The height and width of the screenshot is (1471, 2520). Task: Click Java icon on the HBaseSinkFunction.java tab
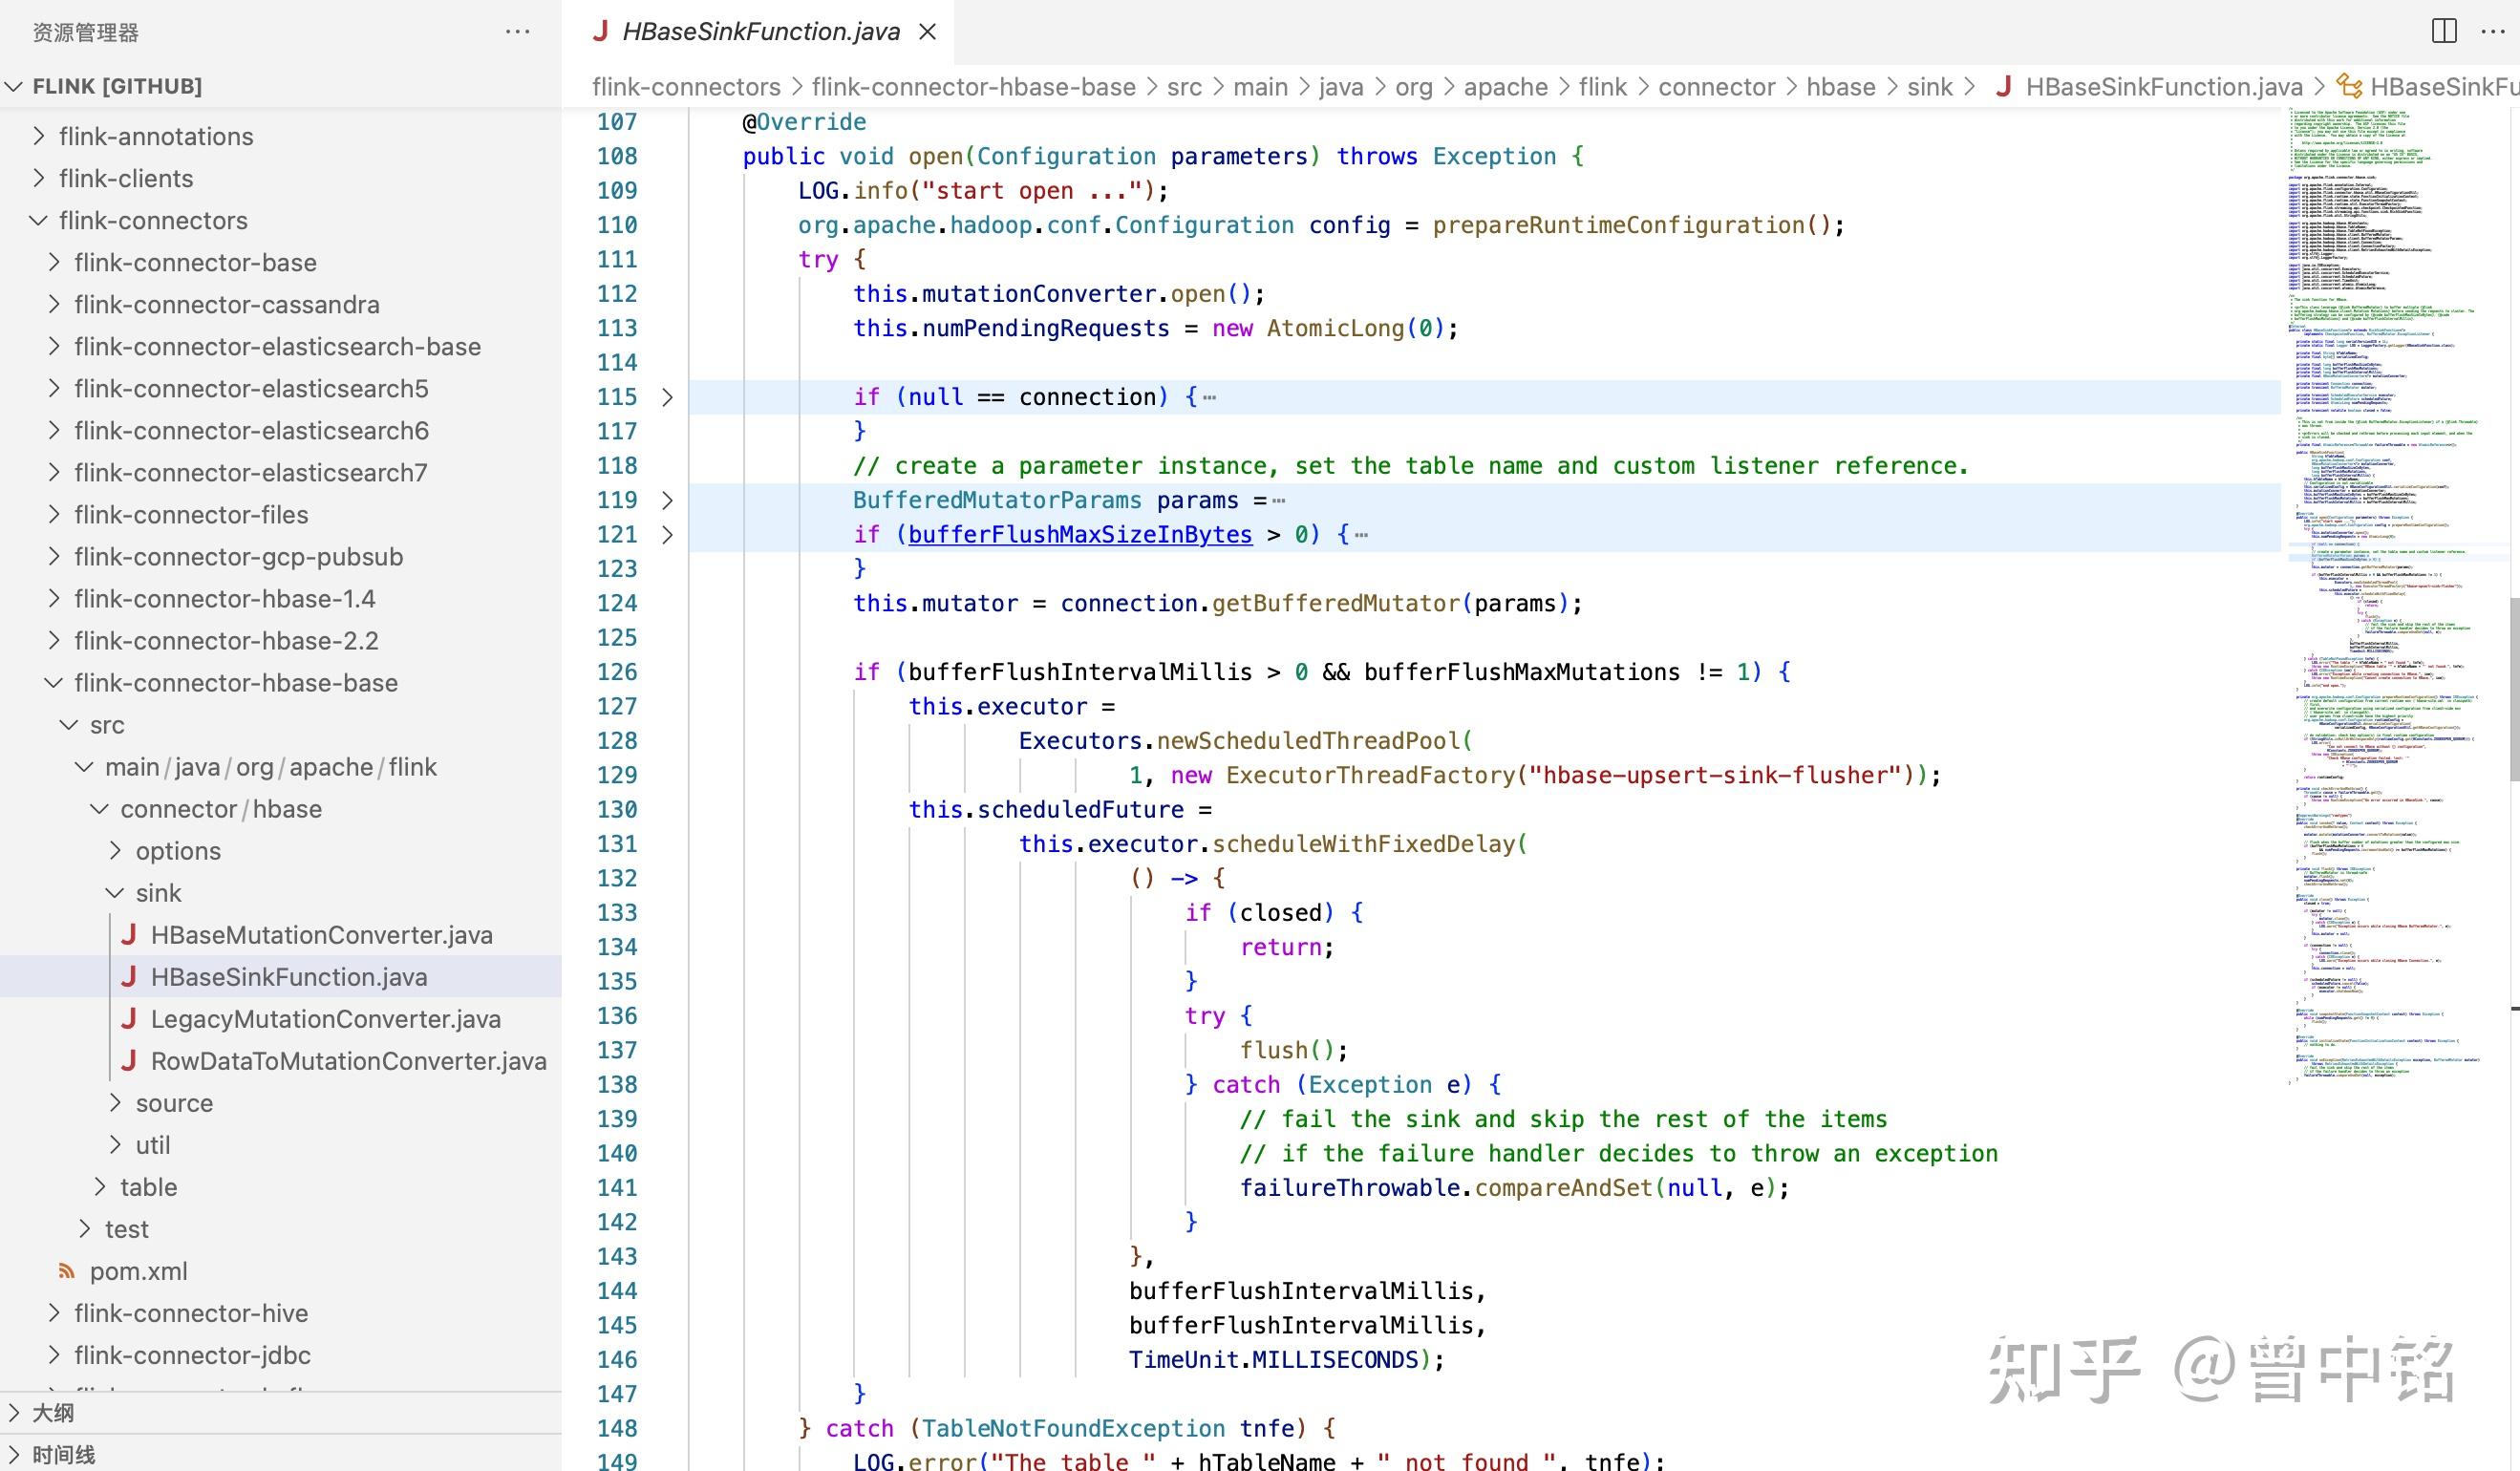(x=600, y=32)
